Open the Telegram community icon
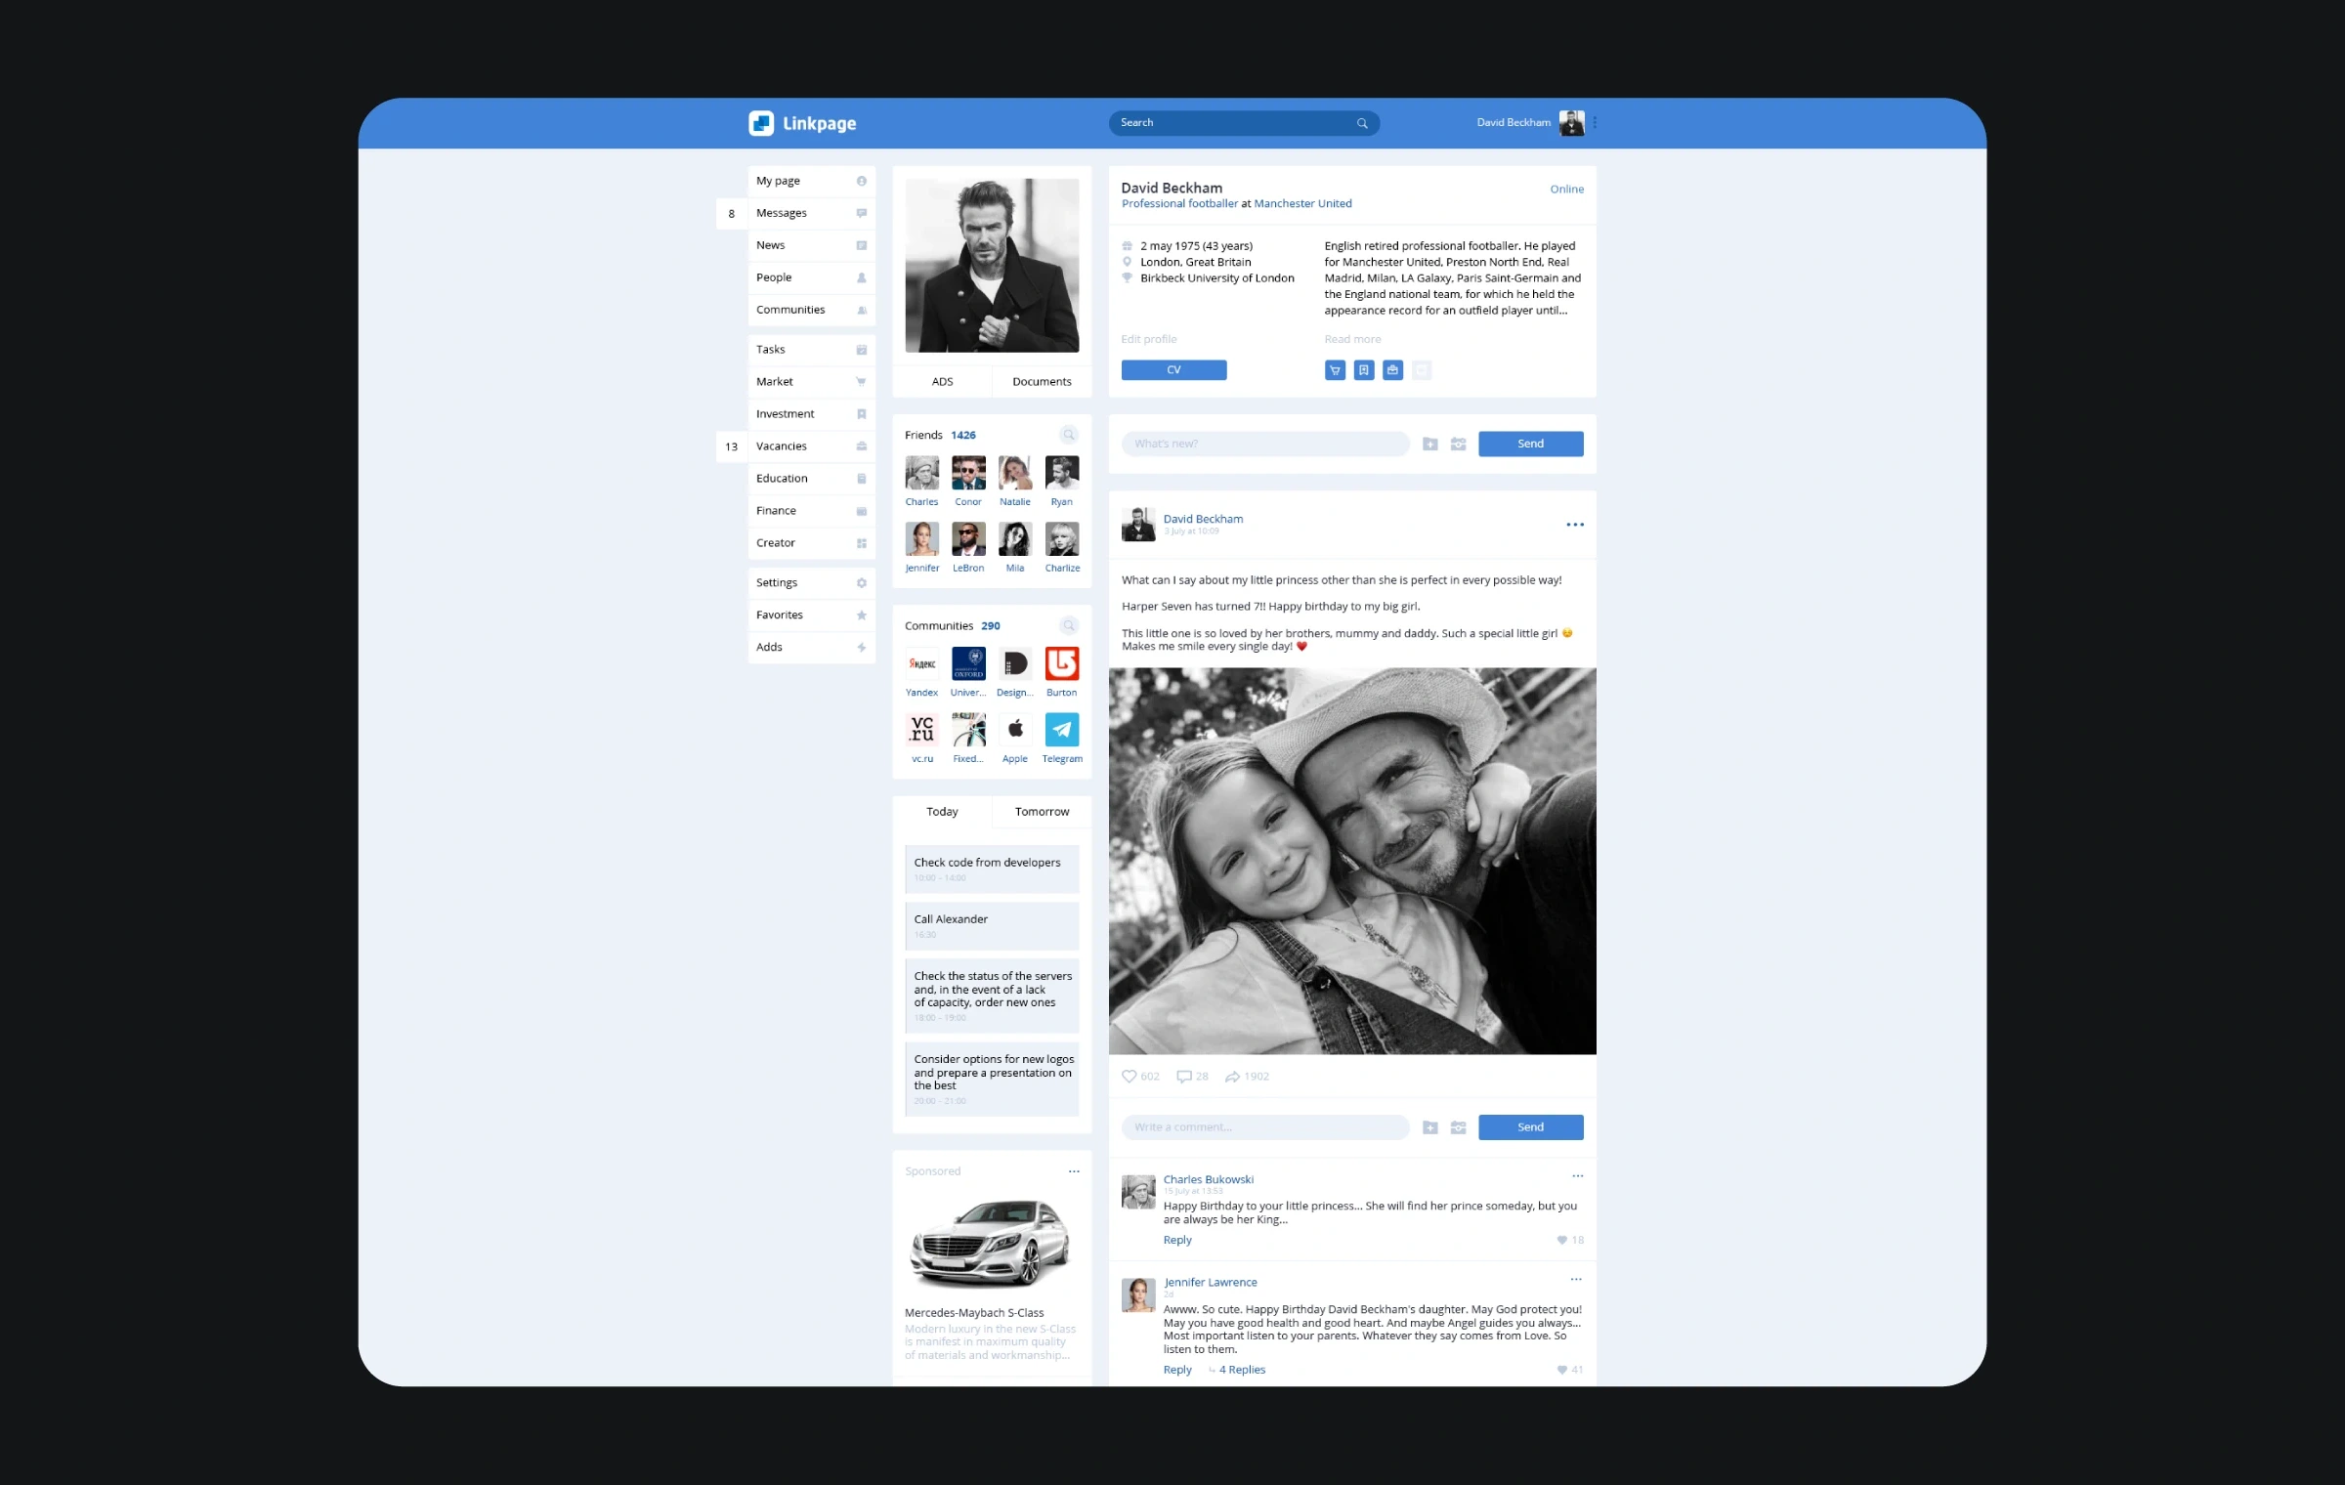 click(1062, 729)
